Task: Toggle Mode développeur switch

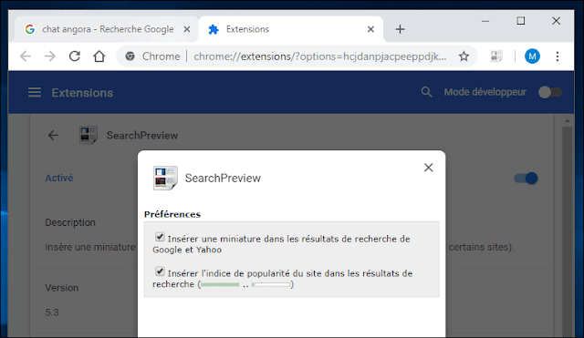Action: click(550, 92)
